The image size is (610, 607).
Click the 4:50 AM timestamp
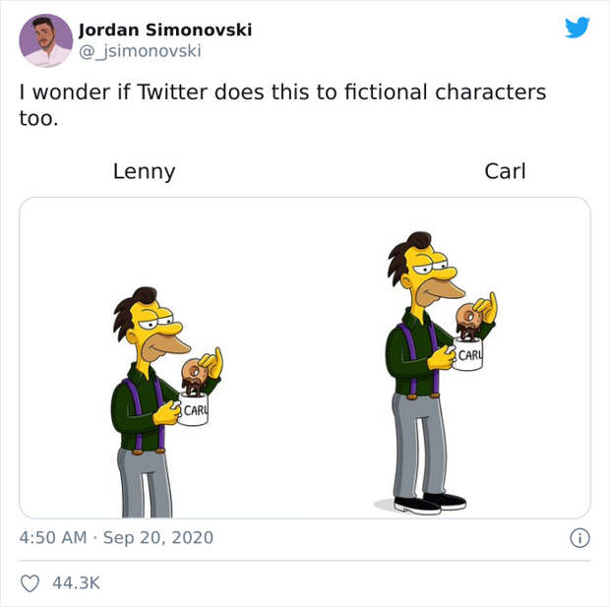pyautogui.click(x=53, y=538)
